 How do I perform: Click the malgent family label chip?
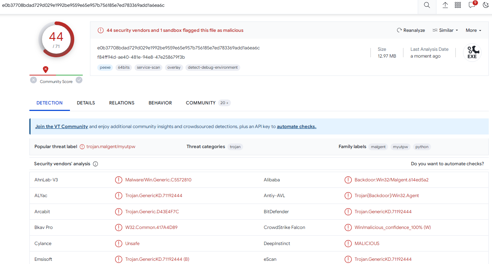click(378, 147)
